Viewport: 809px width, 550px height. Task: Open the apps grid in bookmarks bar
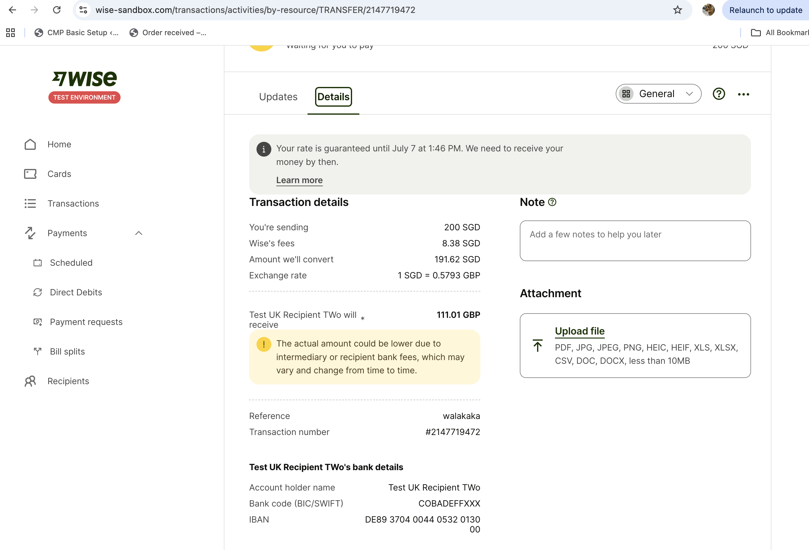[10, 32]
